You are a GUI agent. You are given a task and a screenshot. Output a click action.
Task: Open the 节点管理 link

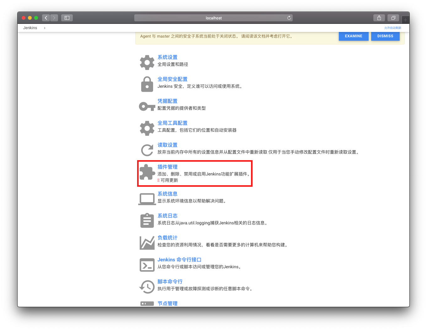point(168,303)
